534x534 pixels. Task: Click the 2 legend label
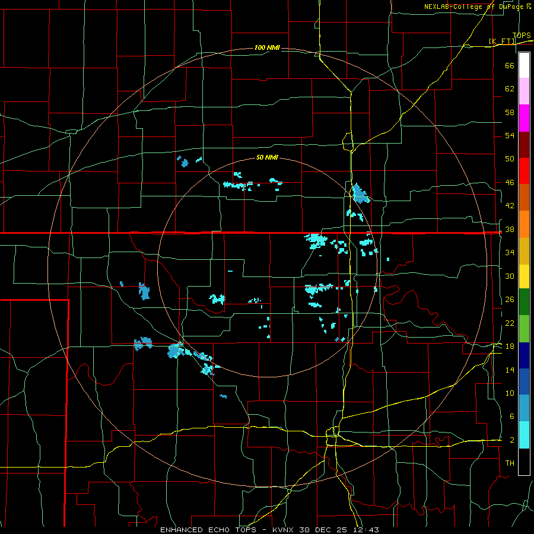point(511,440)
